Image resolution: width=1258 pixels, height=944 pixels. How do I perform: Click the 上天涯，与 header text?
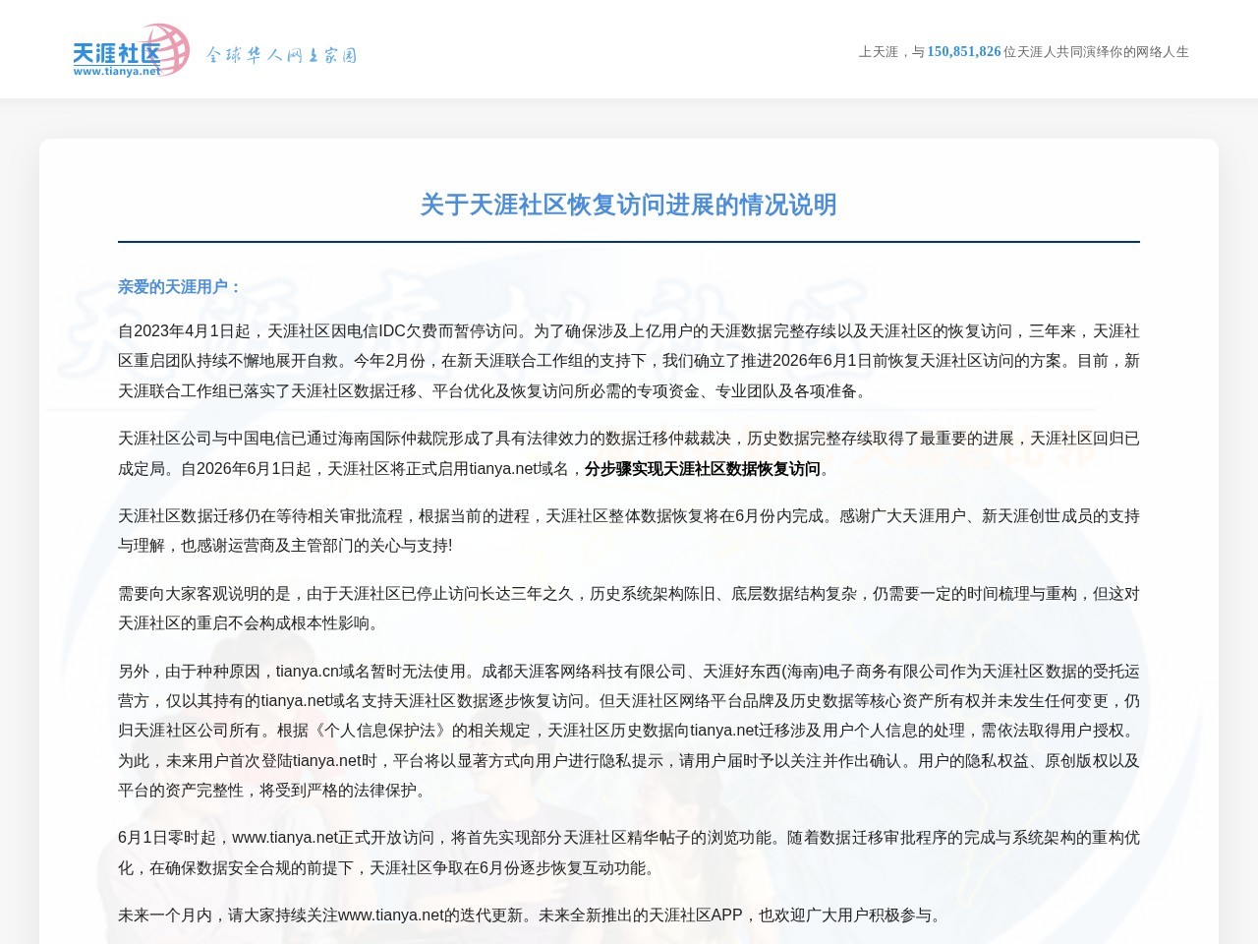(891, 52)
